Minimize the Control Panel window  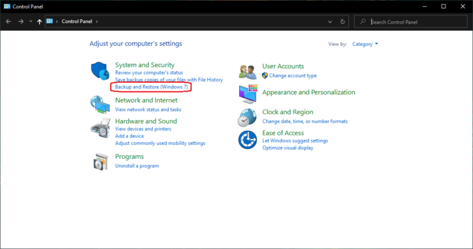pos(424,6)
